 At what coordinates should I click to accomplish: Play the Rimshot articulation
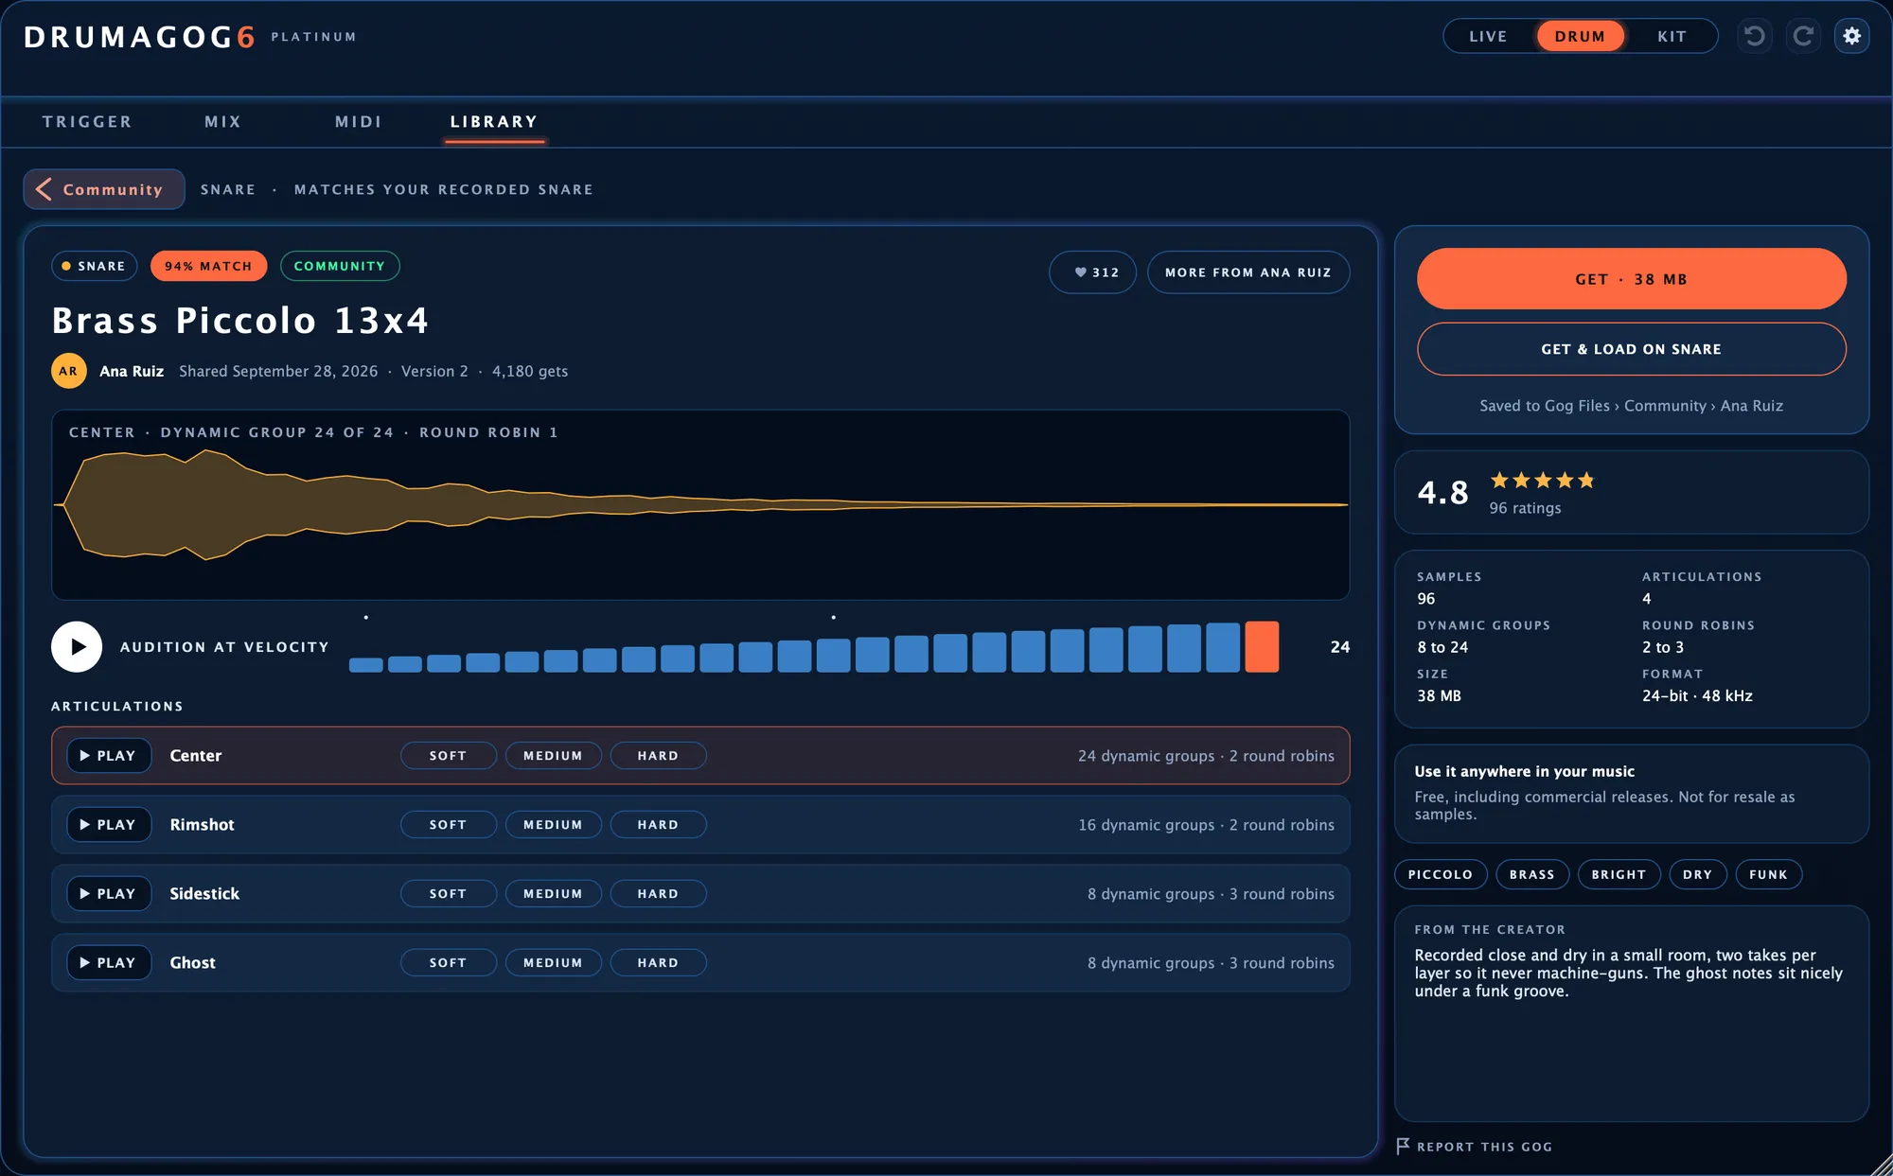(109, 825)
